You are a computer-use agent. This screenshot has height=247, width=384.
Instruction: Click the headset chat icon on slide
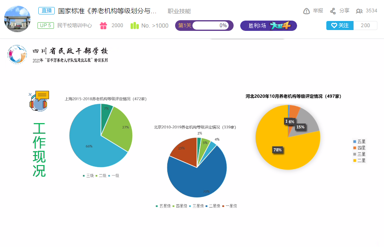[x=39, y=101]
